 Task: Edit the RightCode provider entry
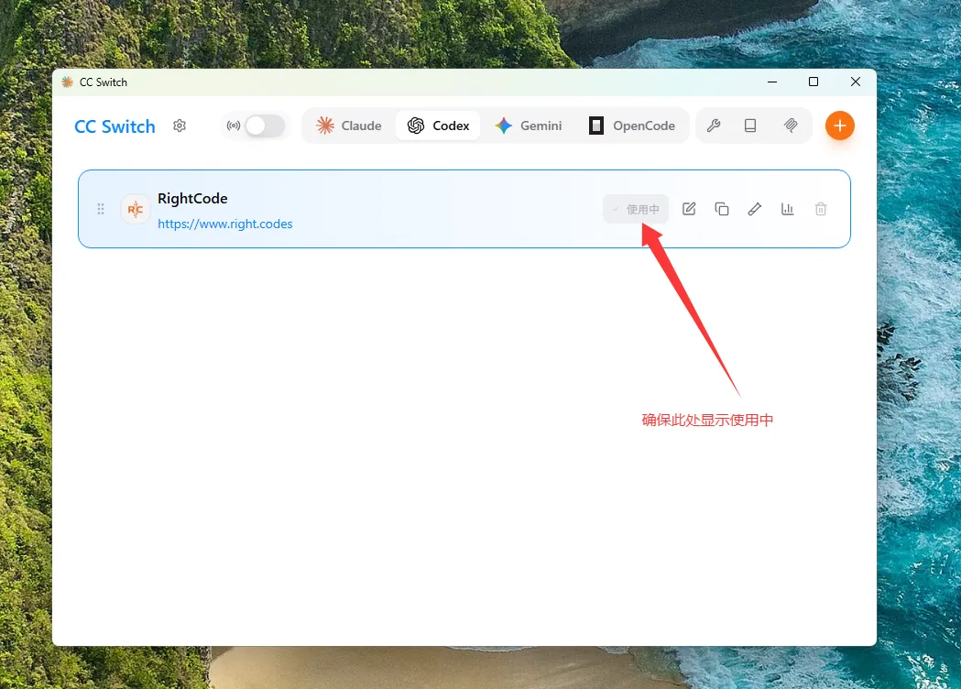[689, 209]
